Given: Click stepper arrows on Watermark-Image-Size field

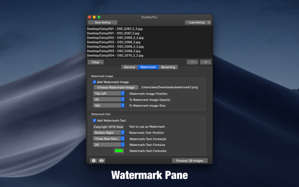Looking at the screenshot, I should (123, 105).
